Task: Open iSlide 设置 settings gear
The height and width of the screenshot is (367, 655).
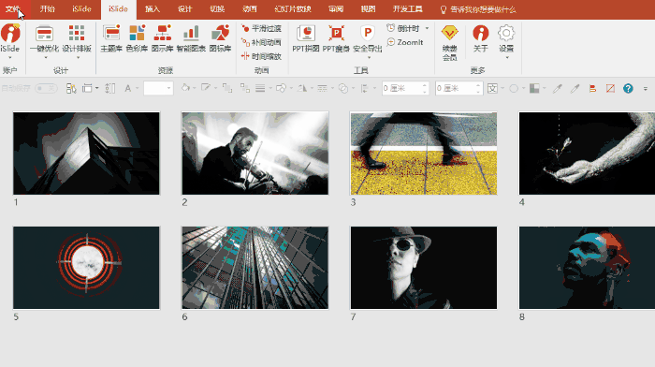Action: tap(506, 38)
